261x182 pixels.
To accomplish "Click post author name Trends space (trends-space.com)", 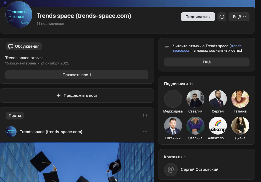I will [x=51, y=132].
